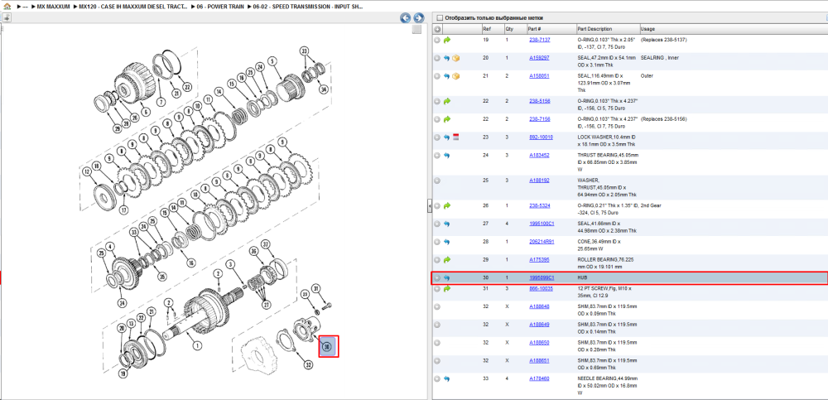Open part number link A178460

tap(539, 378)
